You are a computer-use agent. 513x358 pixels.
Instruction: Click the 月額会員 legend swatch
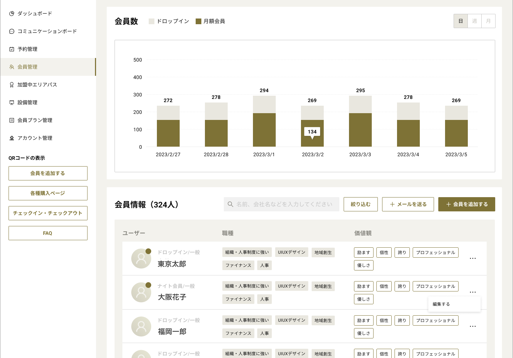199,21
